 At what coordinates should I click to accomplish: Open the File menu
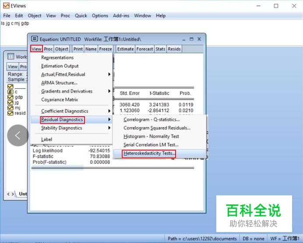(7, 16)
